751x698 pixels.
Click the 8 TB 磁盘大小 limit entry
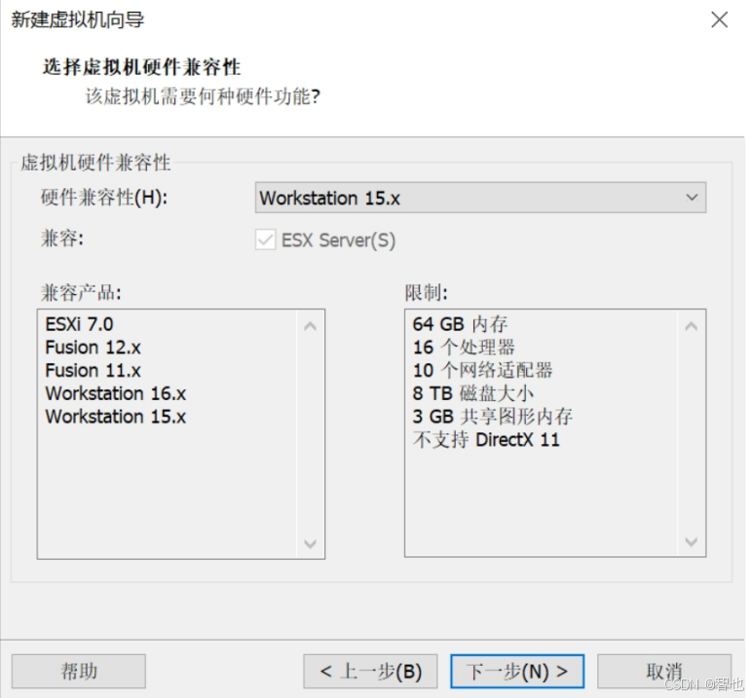pos(472,393)
